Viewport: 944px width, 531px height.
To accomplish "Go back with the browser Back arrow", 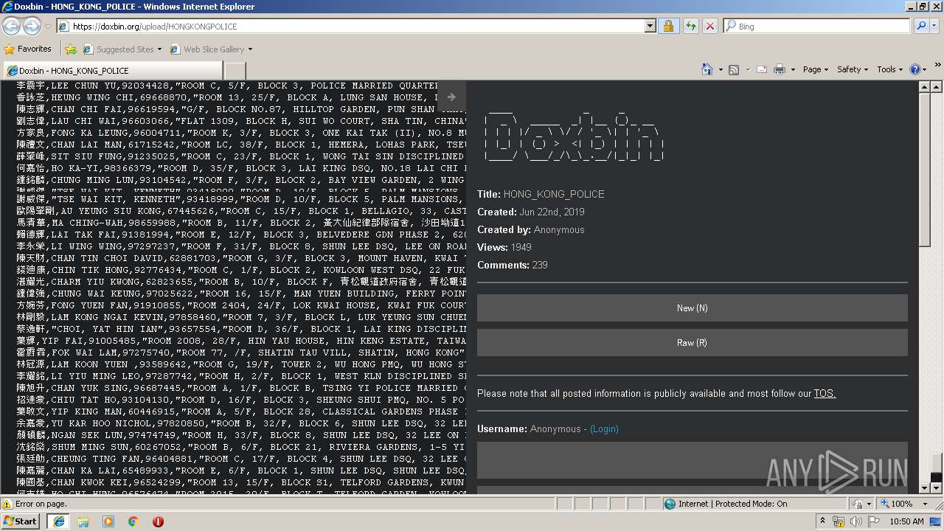I will coord(12,26).
